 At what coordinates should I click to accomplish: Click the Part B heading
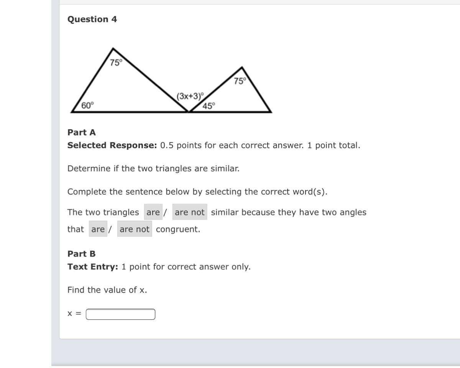82,254
